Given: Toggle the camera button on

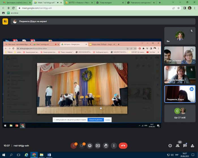Looking at the screenshot, I should pos(82,146).
